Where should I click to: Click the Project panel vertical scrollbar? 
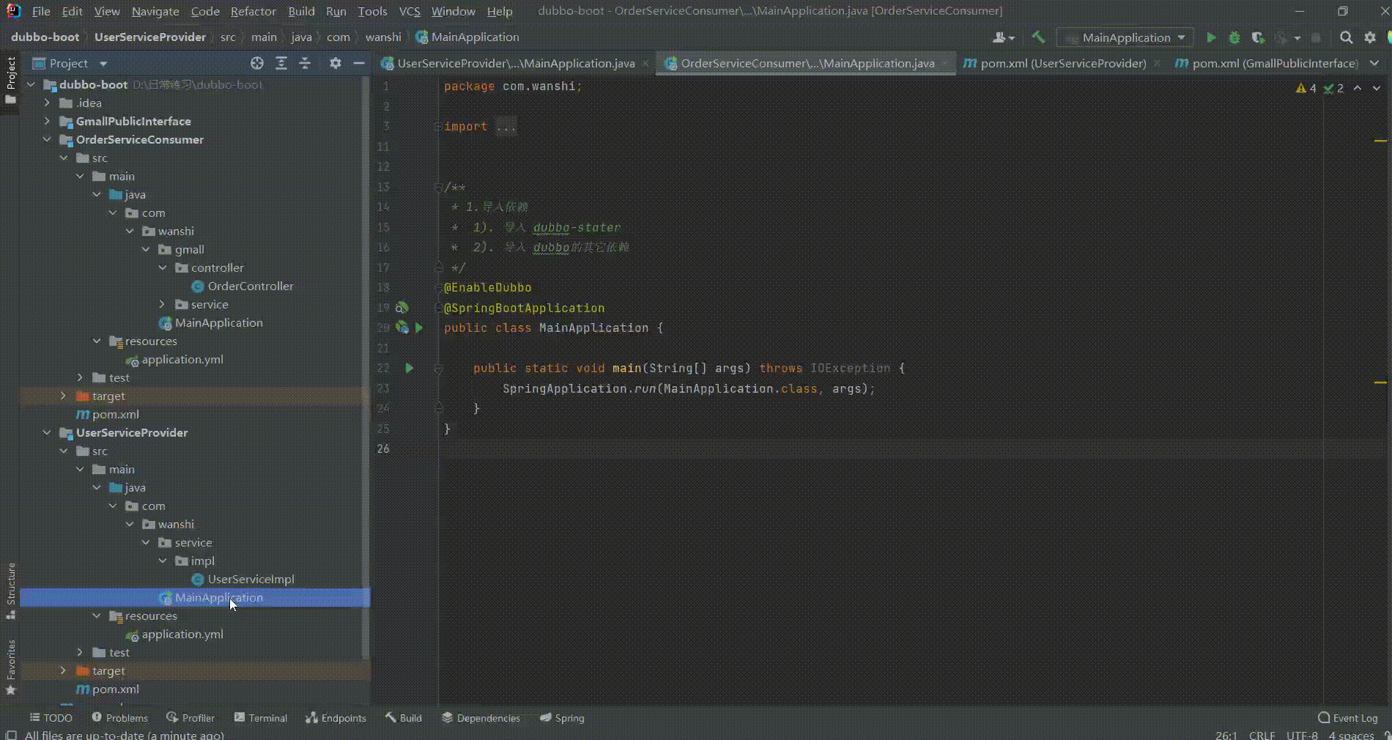coord(366,366)
